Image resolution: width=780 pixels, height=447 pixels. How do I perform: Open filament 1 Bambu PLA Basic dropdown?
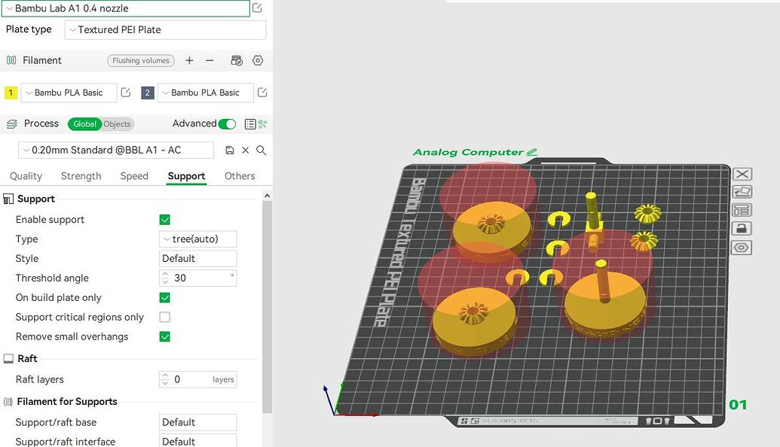point(69,93)
